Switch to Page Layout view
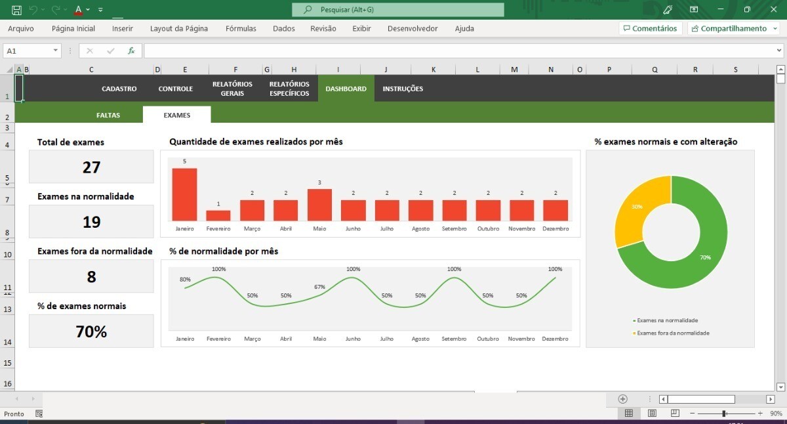 click(x=652, y=413)
